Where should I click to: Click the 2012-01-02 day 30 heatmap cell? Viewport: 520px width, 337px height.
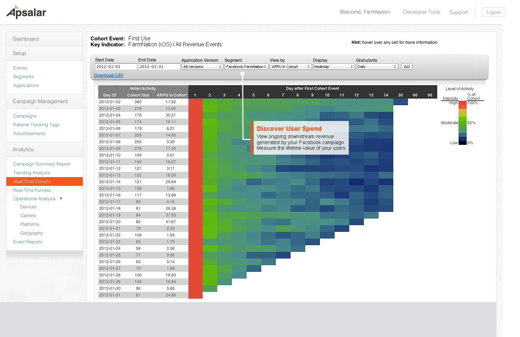pyautogui.click(x=400, y=102)
